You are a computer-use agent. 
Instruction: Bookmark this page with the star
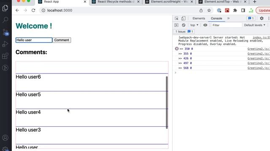(209, 10)
